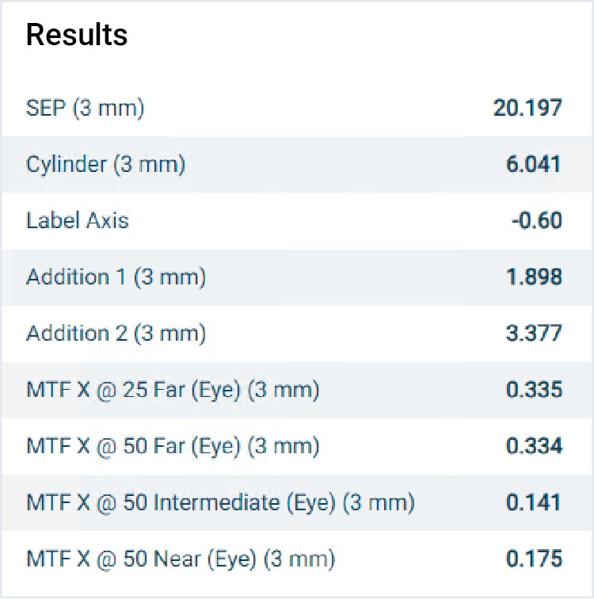The height and width of the screenshot is (599, 594).
Task: Select the MTF X @ 50 Near row
Action: point(181,559)
